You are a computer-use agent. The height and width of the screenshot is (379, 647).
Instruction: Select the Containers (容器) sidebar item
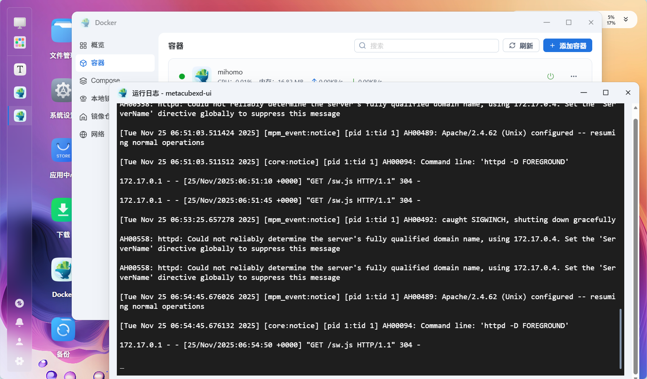tap(115, 63)
